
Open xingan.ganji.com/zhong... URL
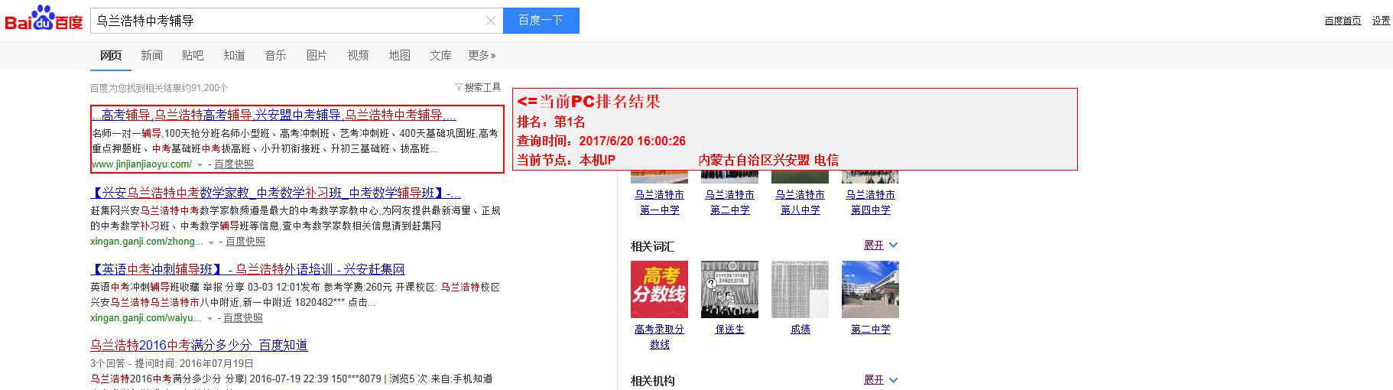147,242
